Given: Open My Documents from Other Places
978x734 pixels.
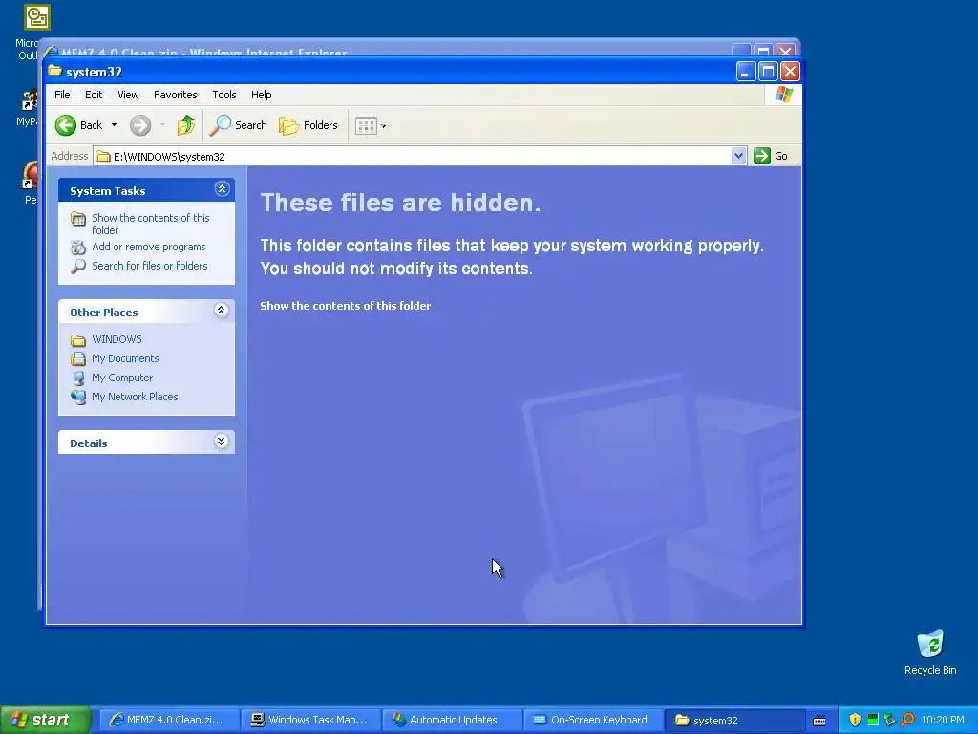Looking at the screenshot, I should 125,359.
